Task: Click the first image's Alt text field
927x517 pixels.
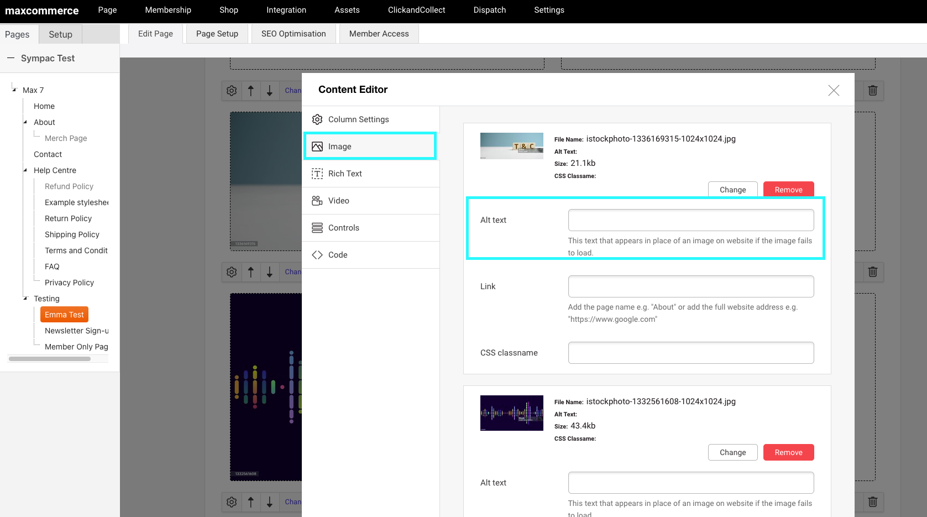Action: 691,220
